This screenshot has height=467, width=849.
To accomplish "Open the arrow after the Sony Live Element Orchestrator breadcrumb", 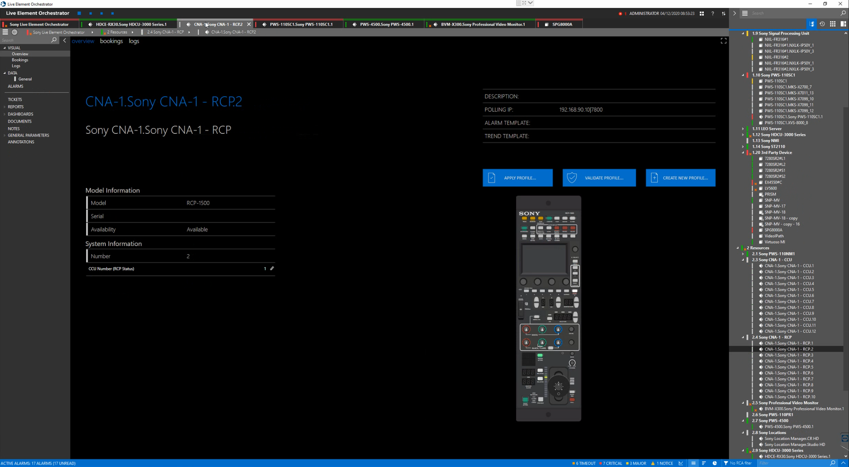I will (x=92, y=32).
